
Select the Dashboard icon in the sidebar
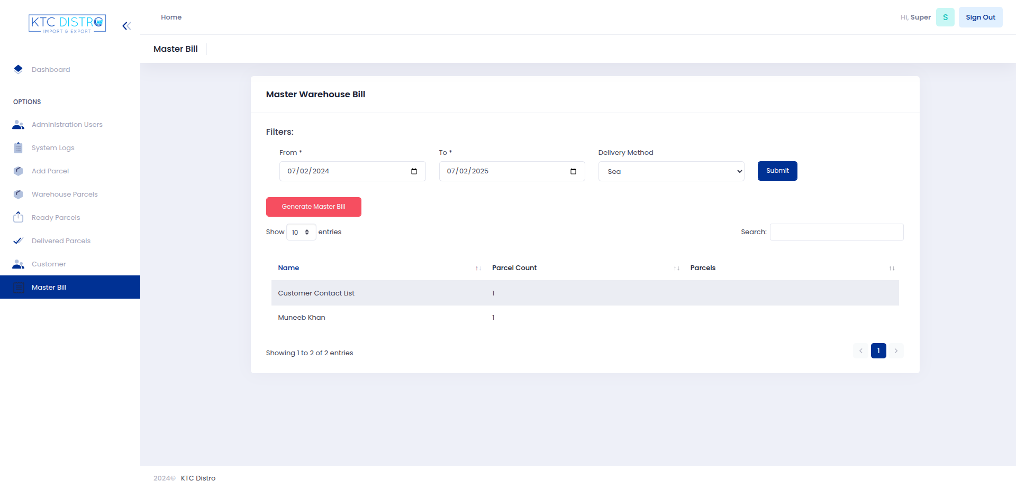click(18, 69)
